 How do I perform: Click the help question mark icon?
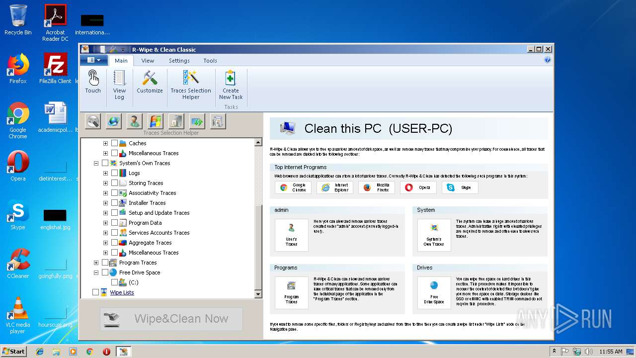click(548, 60)
